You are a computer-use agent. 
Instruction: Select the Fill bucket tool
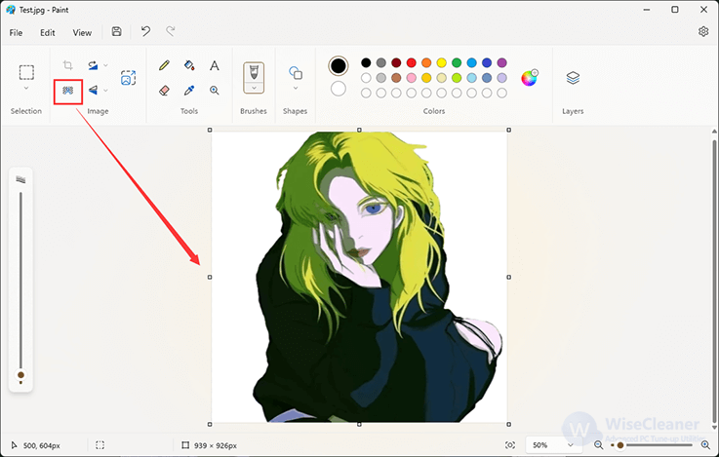[189, 65]
